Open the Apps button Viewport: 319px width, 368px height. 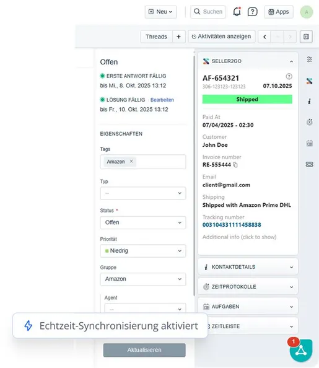pyautogui.click(x=279, y=12)
